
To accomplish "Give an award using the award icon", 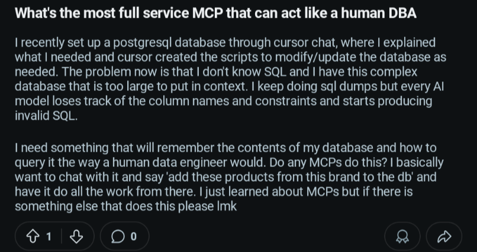I will click(402, 237).
